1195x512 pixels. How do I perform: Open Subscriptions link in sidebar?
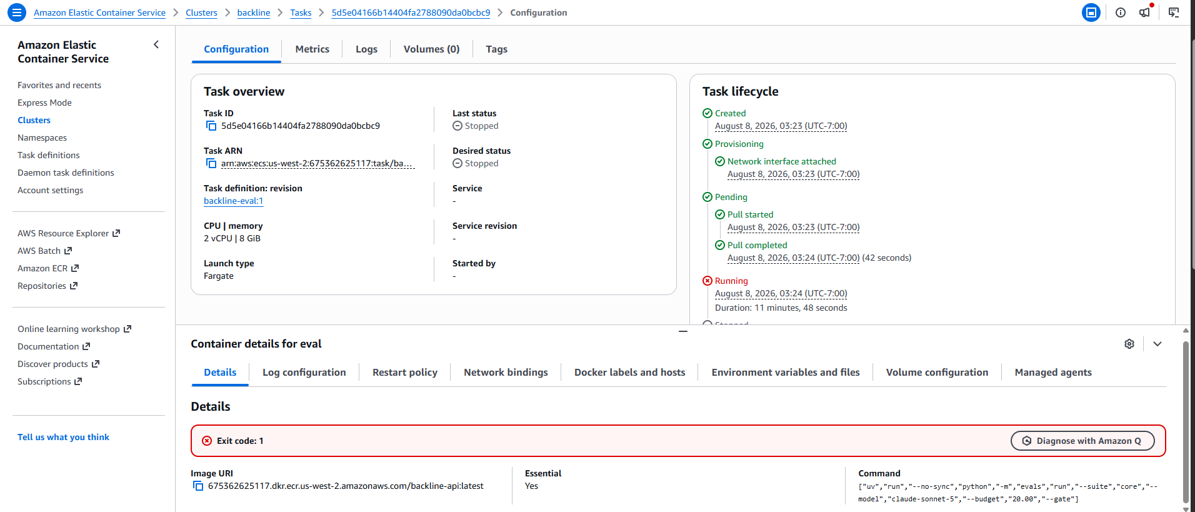[x=50, y=382]
